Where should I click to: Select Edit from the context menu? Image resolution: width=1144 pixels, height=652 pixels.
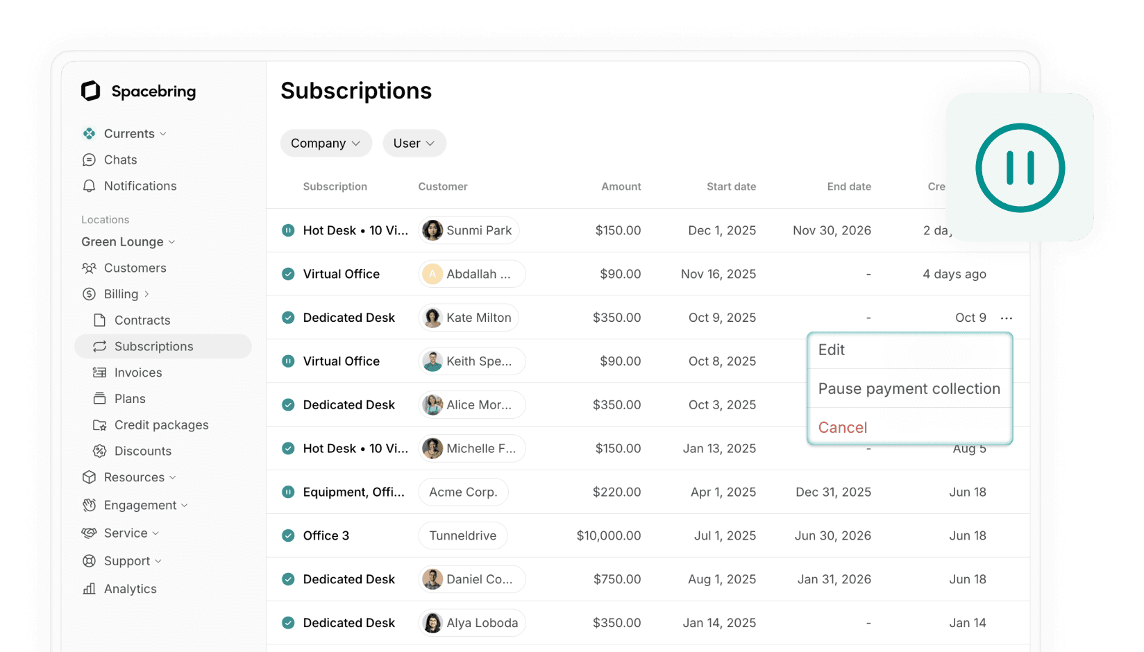(x=831, y=350)
